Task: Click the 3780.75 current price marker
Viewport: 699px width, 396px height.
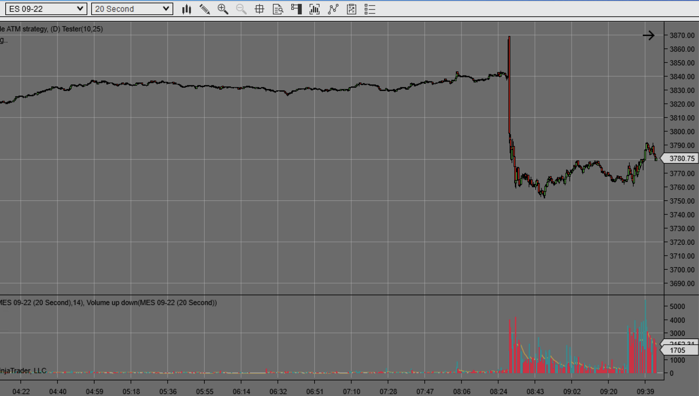Action: coord(681,159)
